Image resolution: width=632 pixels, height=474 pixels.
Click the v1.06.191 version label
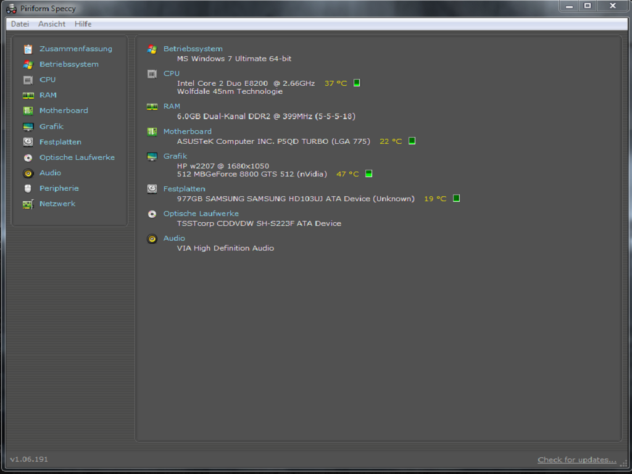pos(29,459)
